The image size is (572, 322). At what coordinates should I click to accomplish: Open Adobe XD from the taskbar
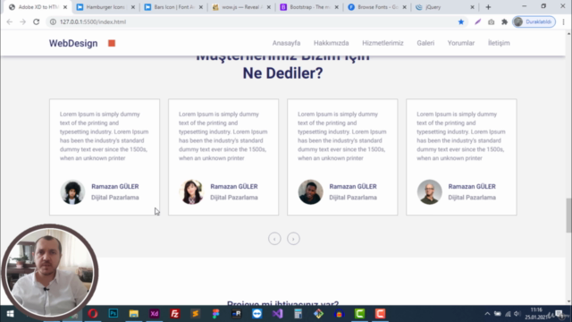[155, 314]
